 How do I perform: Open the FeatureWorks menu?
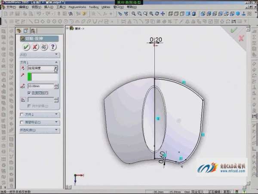(x=77, y=7)
